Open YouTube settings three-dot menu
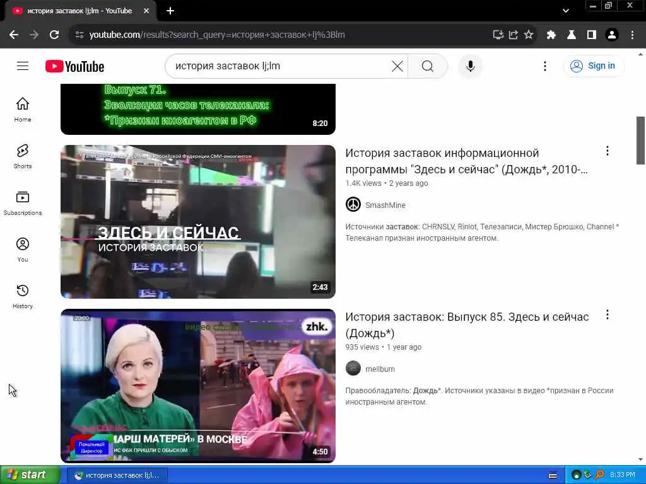The image size is (646, 484). (x=544, y=66)
